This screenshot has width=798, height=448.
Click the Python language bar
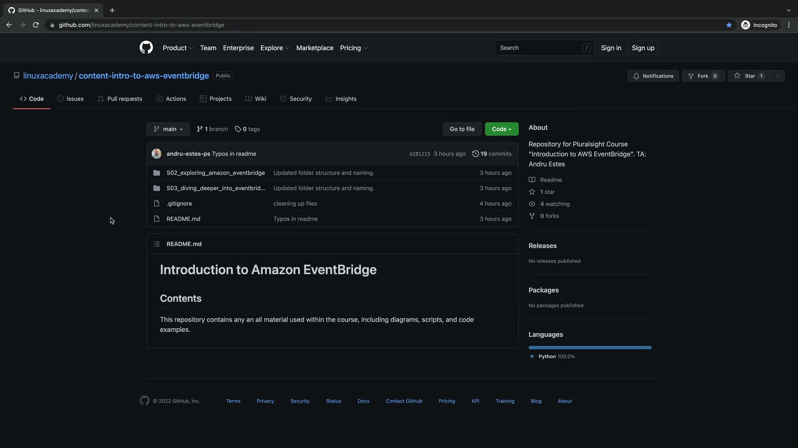pos(590,348)
